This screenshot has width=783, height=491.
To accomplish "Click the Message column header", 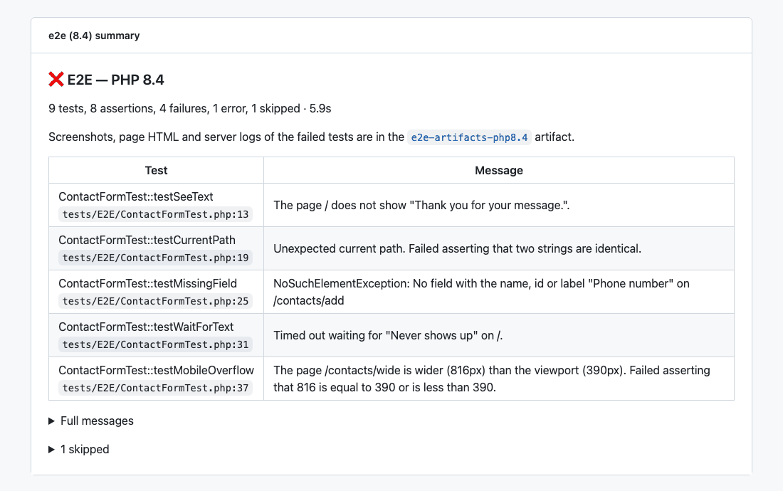I will click(x=498, y=170).
